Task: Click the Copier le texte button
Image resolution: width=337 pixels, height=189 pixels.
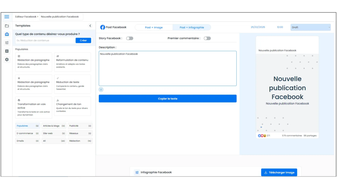Action: pos(168,98)
